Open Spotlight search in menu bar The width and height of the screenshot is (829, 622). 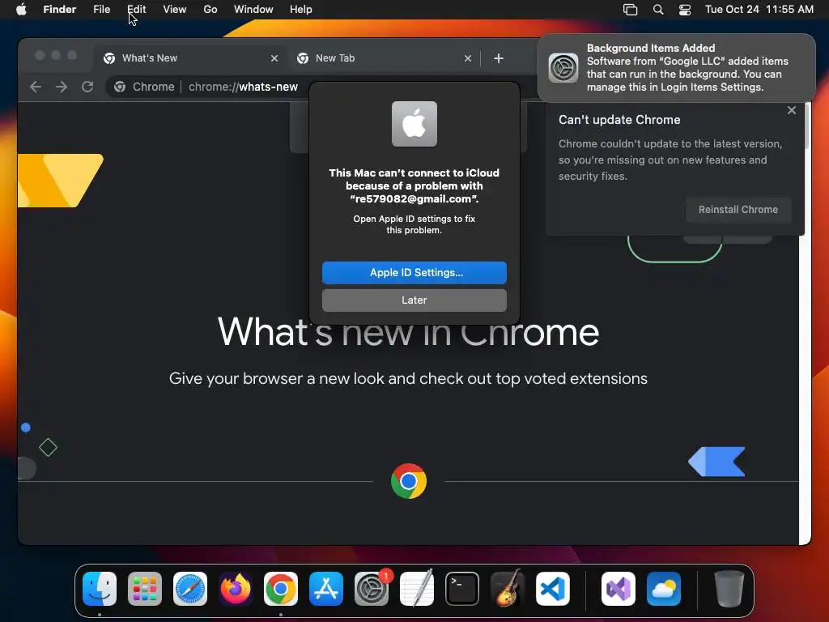tap(658, 10)
